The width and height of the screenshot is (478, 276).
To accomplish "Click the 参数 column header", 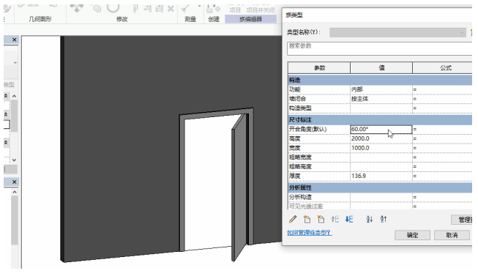I will (319, 67).
